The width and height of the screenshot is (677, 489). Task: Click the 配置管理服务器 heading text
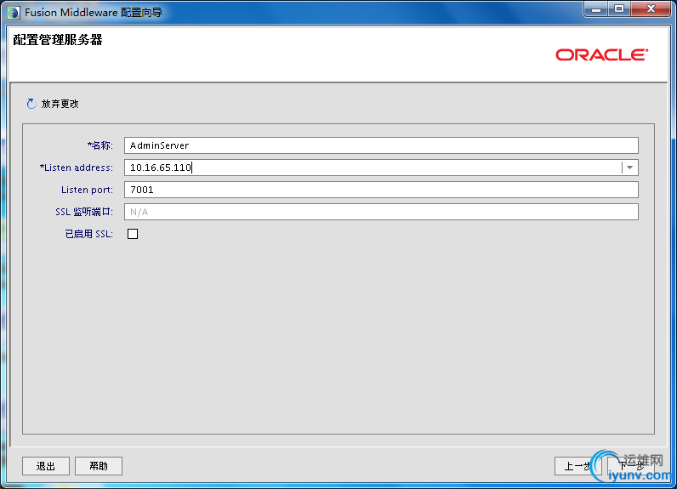(58, 40)
